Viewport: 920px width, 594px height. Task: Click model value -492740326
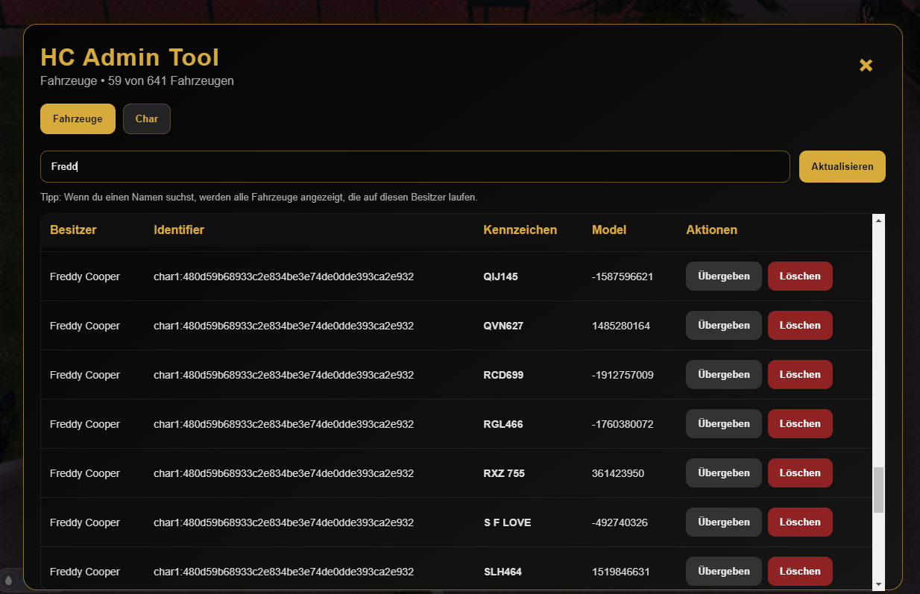click(x=620, y=522)
